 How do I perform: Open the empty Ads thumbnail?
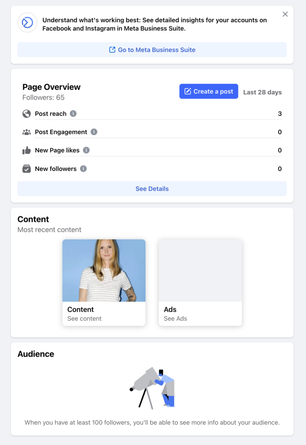200,271
